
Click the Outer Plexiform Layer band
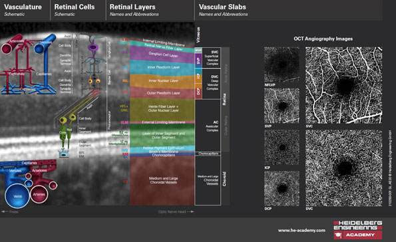pyautogui.click(x=162, y=93)
